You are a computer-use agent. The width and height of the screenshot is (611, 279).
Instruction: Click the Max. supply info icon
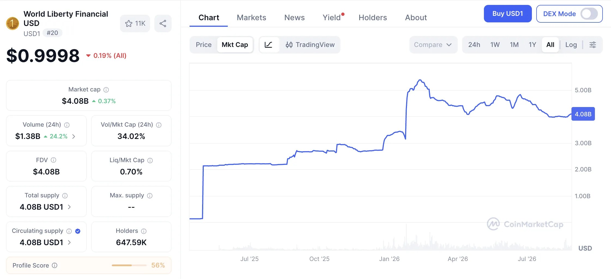pyautogui.click(x=150, y=196)
